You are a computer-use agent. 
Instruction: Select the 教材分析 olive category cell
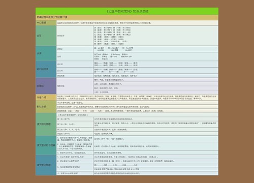(x=46, y=107)
